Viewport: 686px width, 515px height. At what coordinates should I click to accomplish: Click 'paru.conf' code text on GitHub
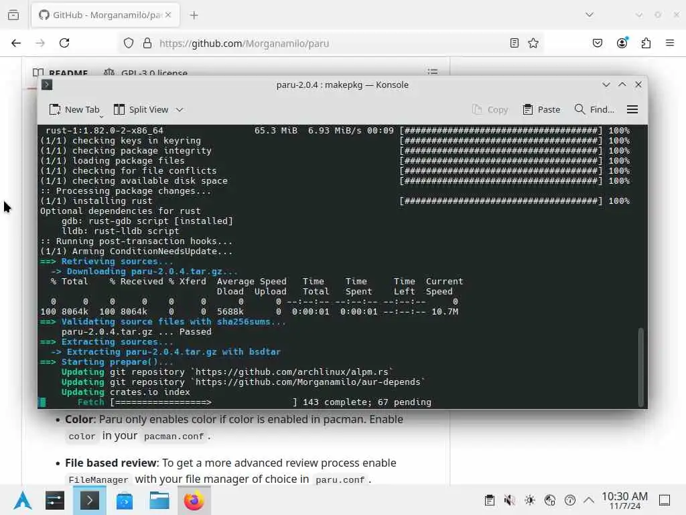340,479
